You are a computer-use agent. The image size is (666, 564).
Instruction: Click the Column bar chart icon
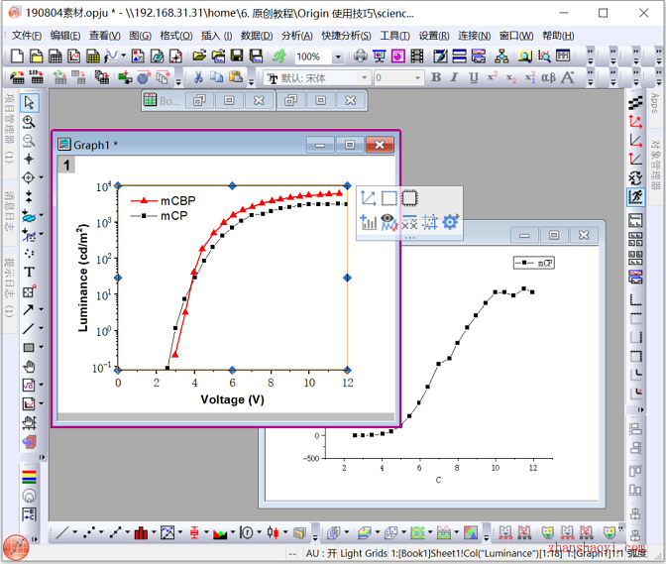click(141, 532)
